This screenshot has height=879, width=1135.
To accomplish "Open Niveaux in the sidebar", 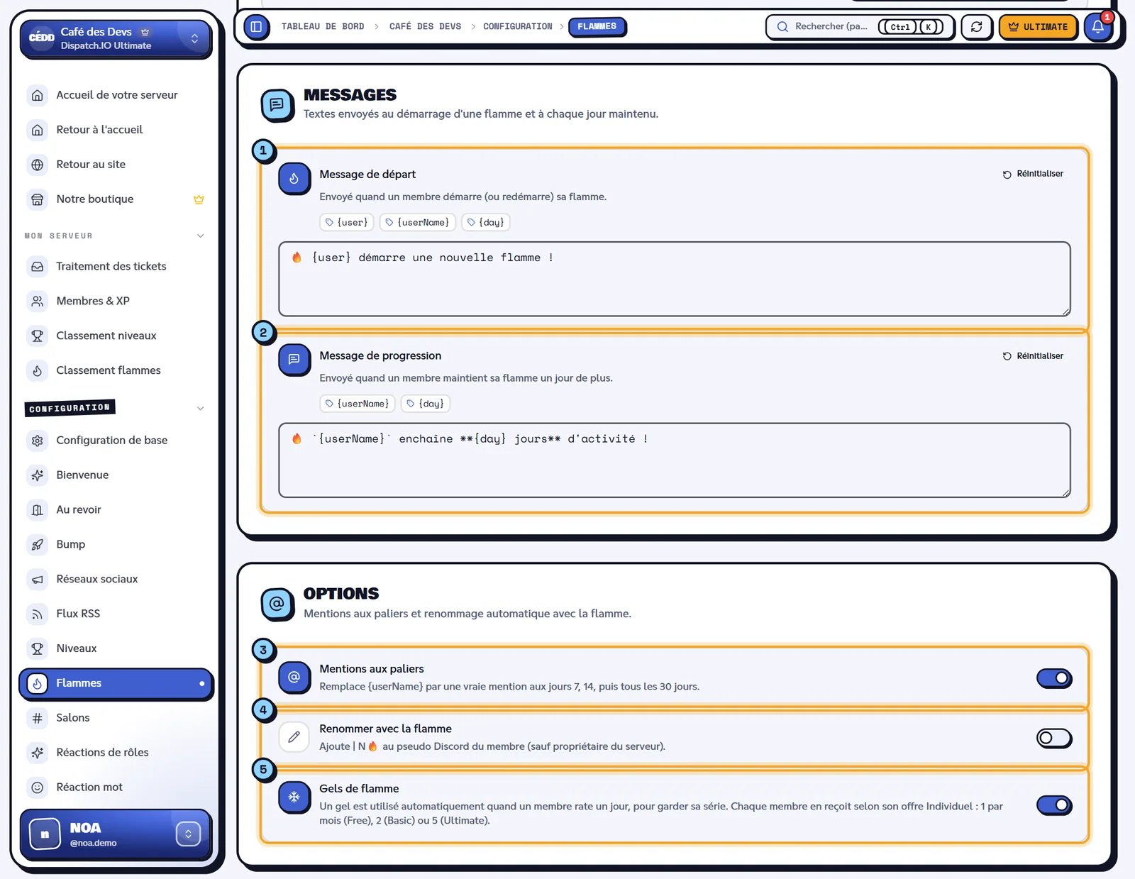I will tap(116, 648).
